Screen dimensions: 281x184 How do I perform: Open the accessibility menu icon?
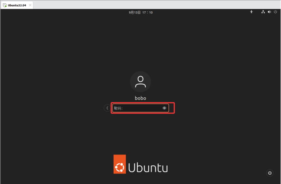click(x=251, y=12)
